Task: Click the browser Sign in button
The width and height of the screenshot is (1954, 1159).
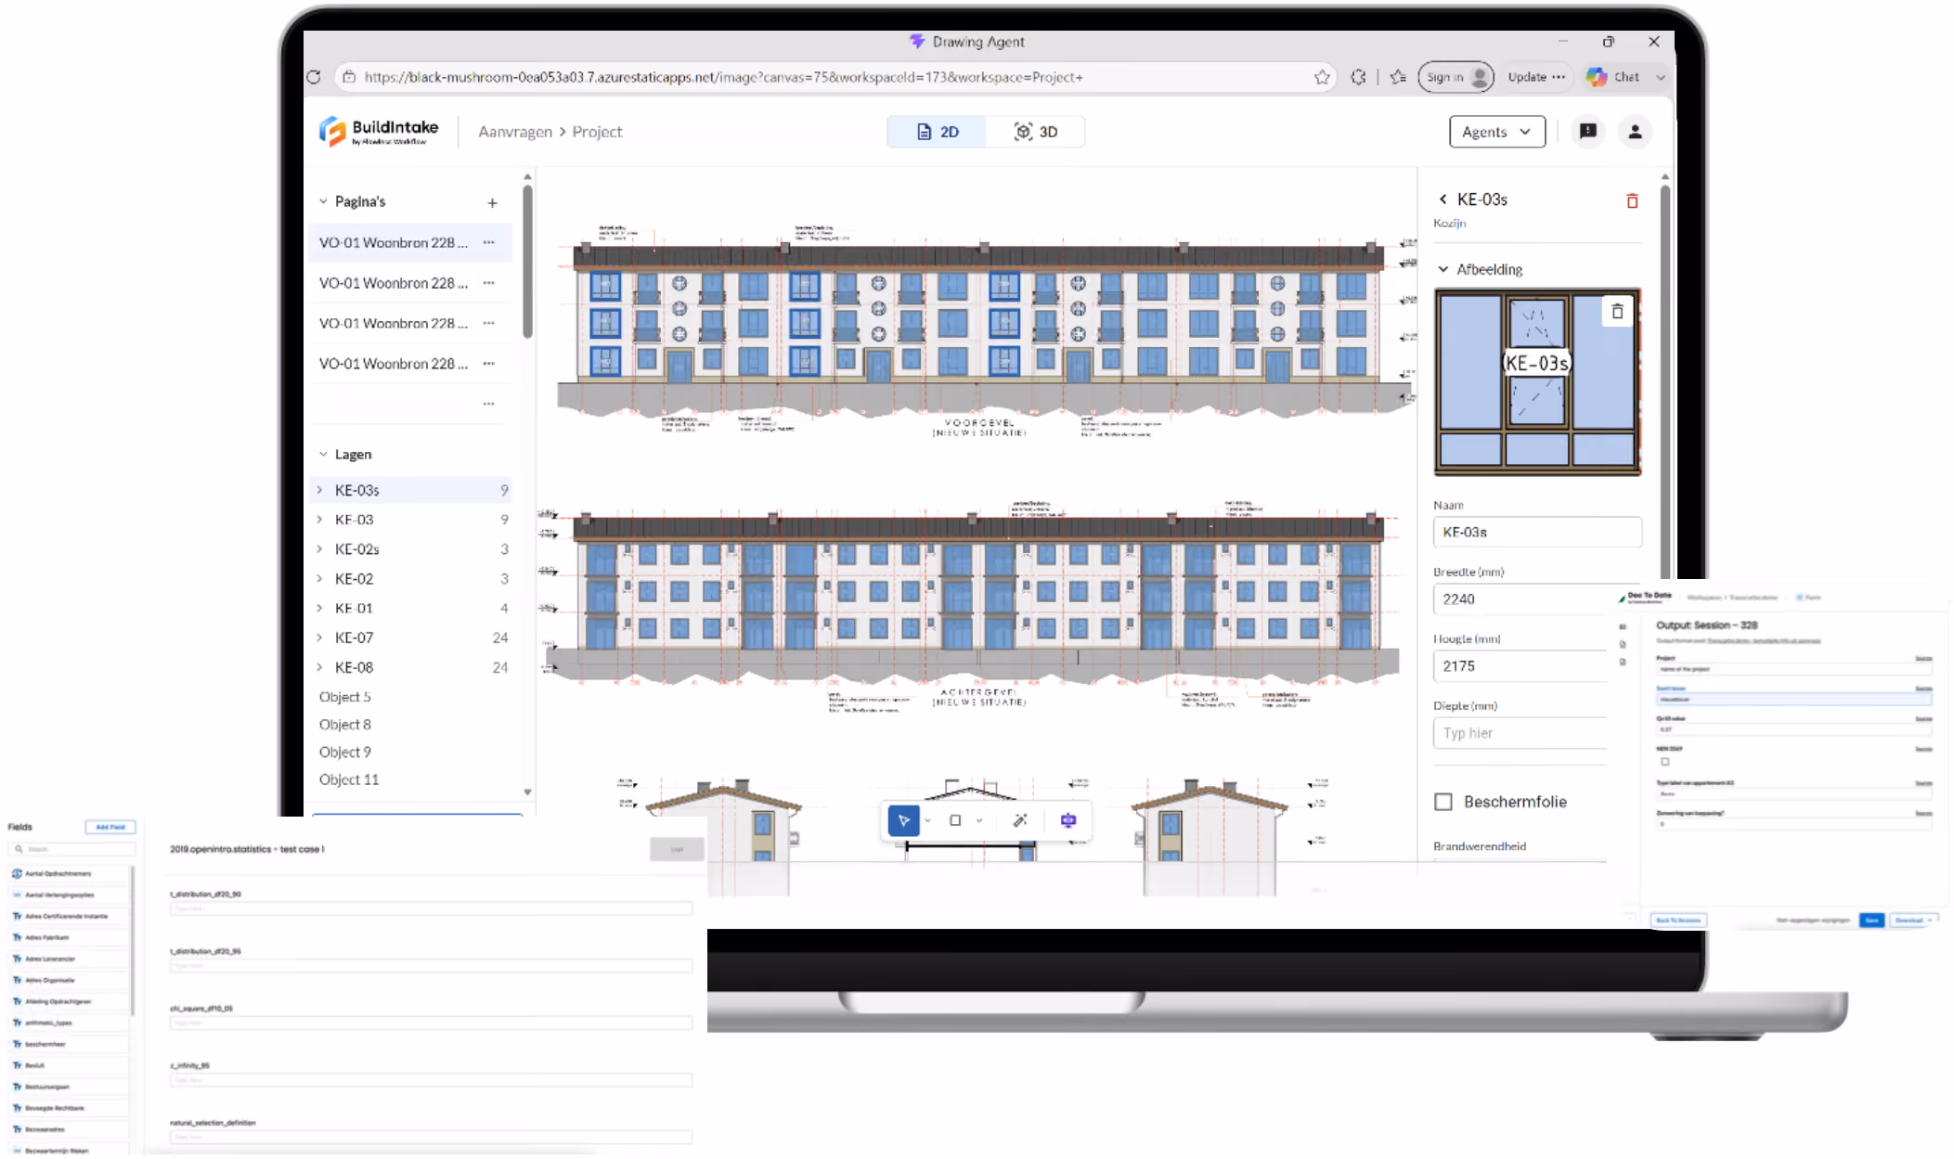Action: coord(1456,77)
